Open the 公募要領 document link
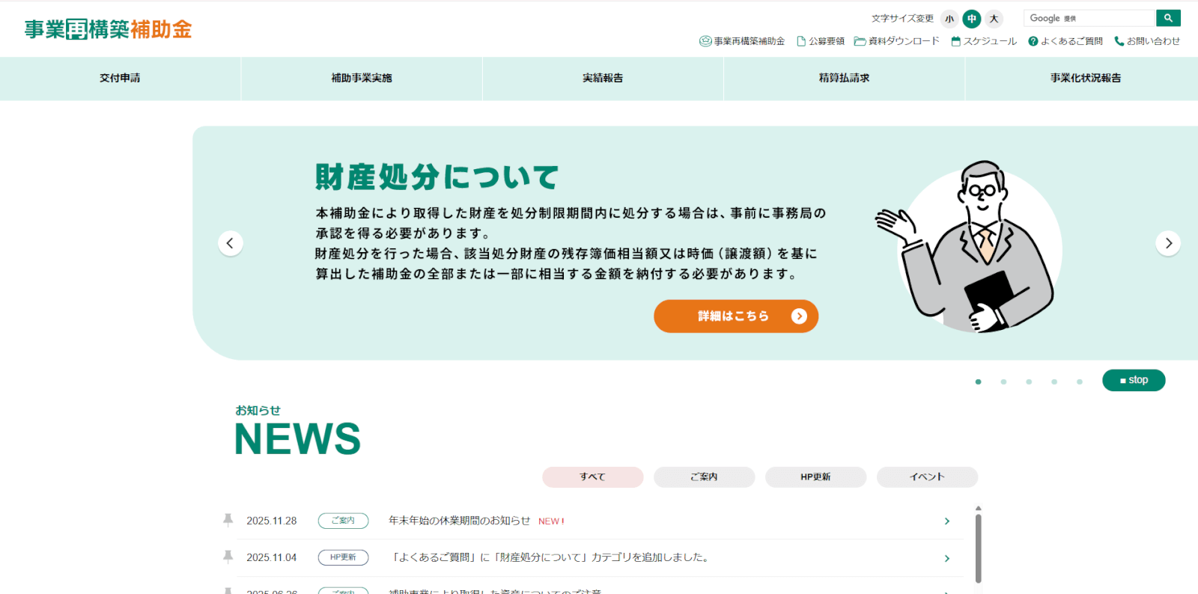Image resolution: width=1198 pixels, height=594 pixels. (x=821, y=41)
